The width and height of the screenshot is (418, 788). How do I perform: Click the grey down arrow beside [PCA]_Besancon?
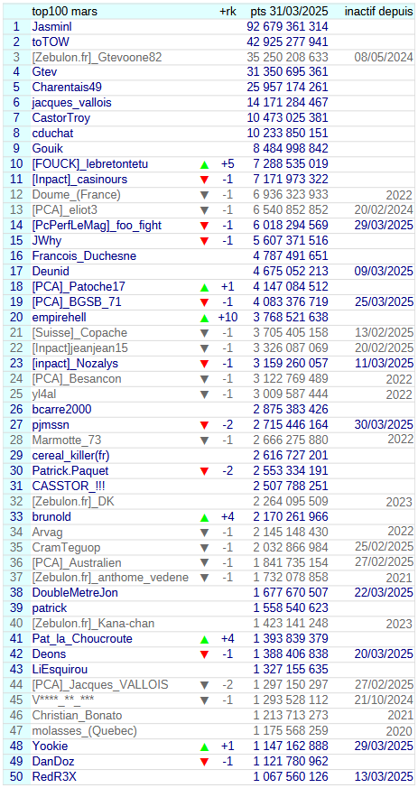(204, 379)
